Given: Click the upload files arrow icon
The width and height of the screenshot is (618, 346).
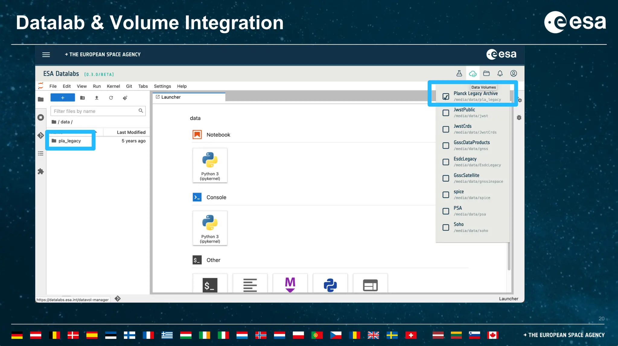Looking at the screenshot, I should (97, 98).
